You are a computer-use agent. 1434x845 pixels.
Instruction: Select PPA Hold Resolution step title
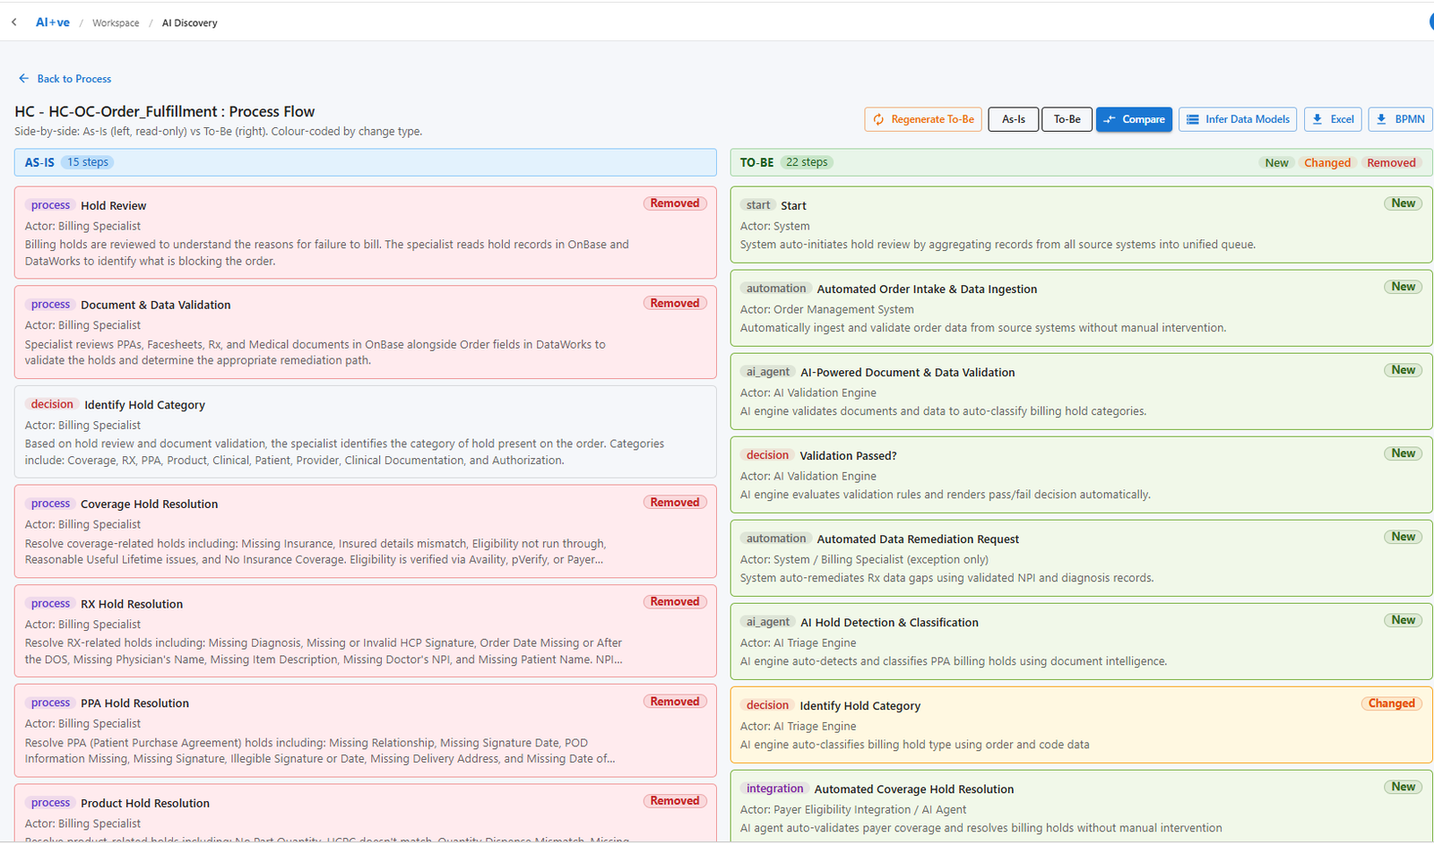[x=134, y=703]
